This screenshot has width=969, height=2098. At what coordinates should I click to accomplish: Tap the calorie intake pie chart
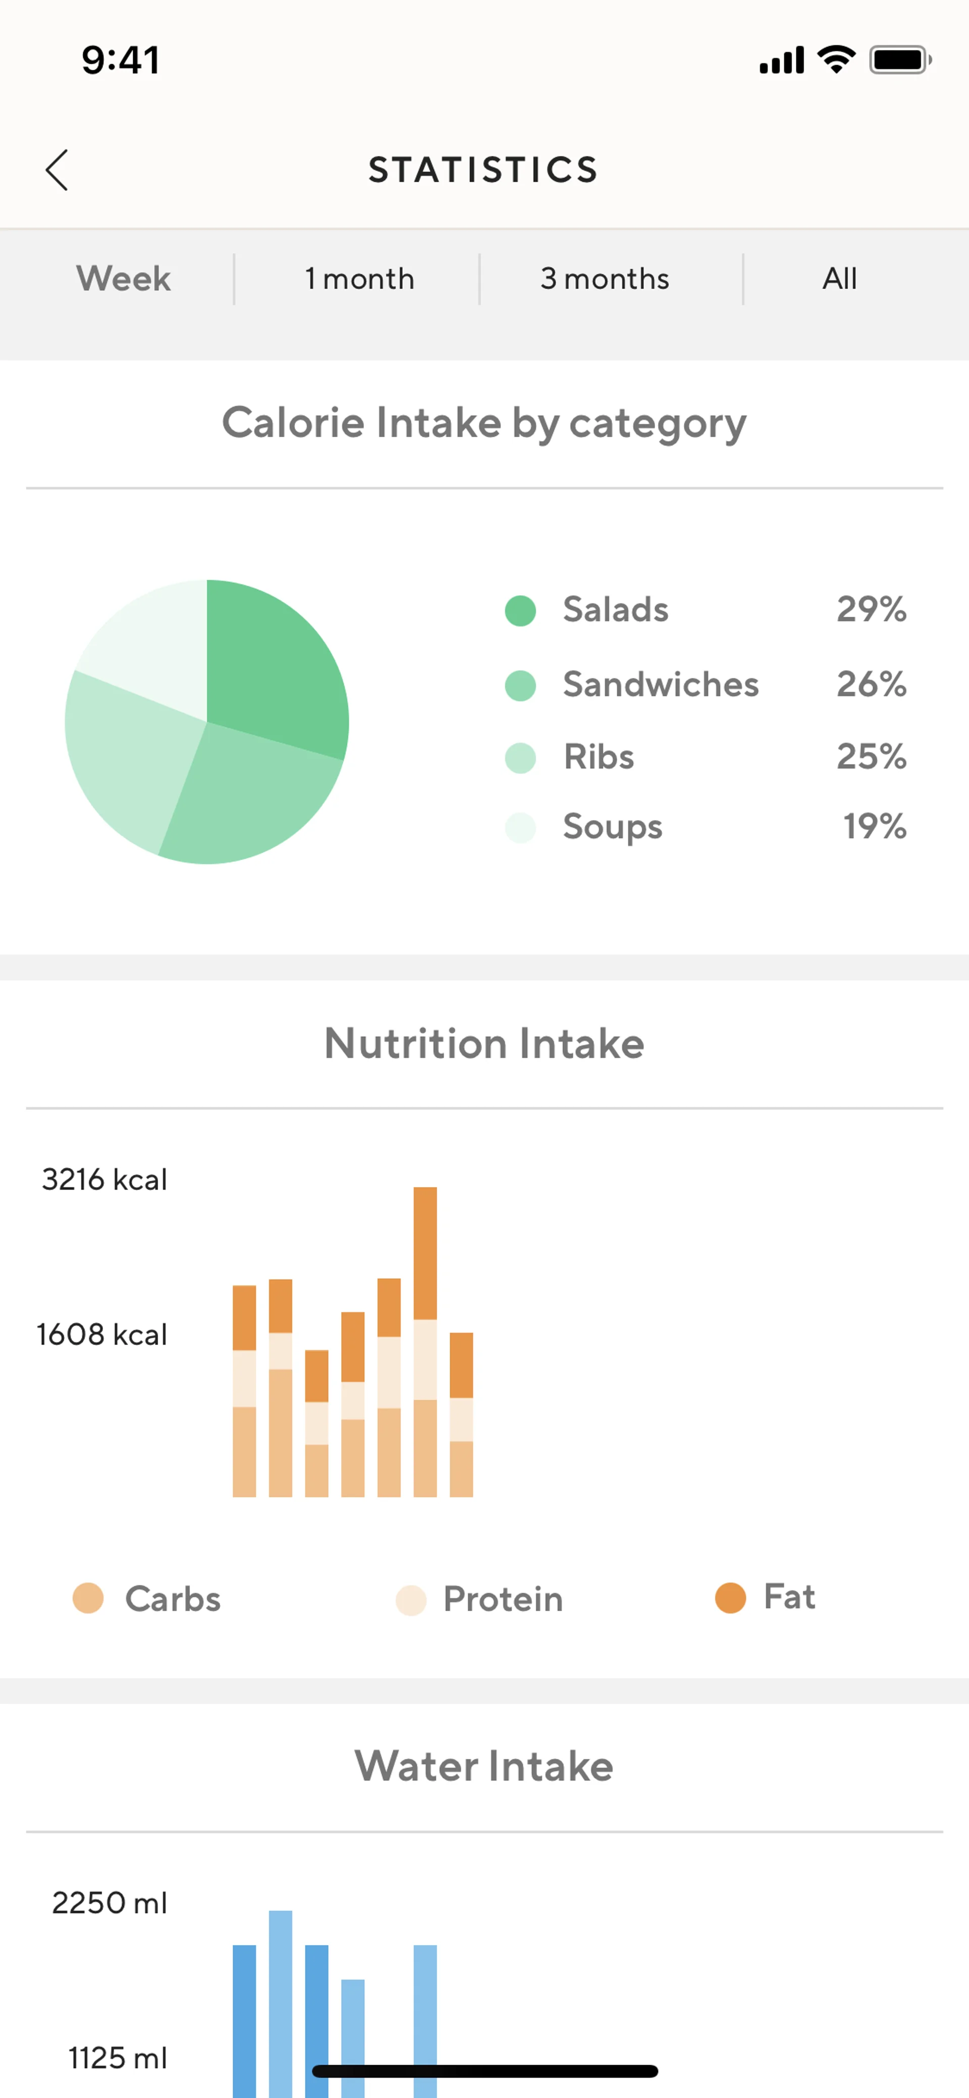pyautogui.click(x=207, y=722)
